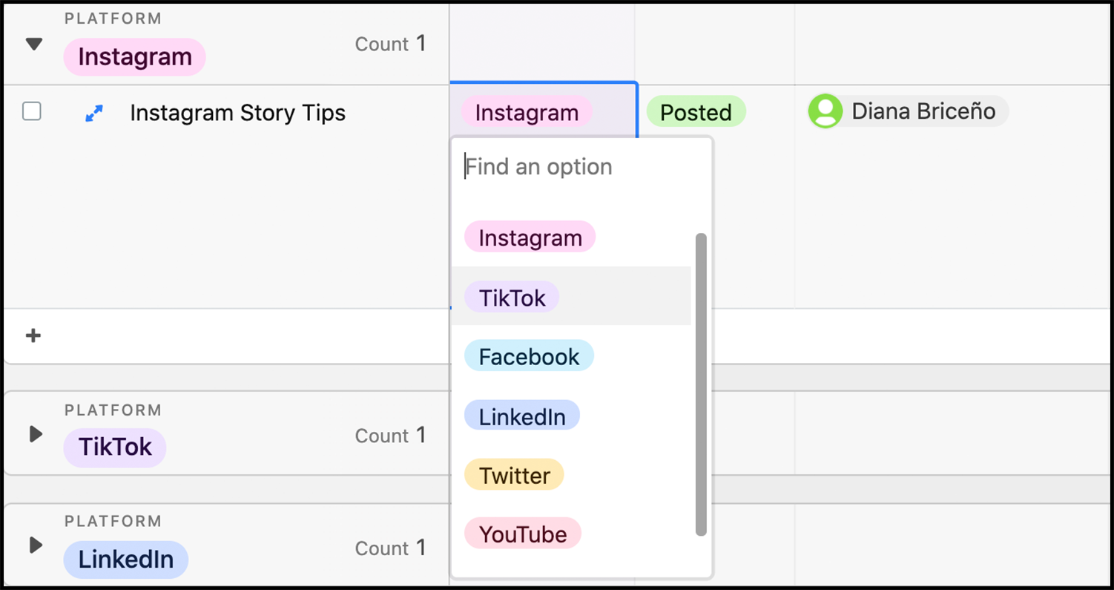The width and height of the screenshot is (1114, 590).
Task: Click the plus icon to add a record
Action: [33, 335]
